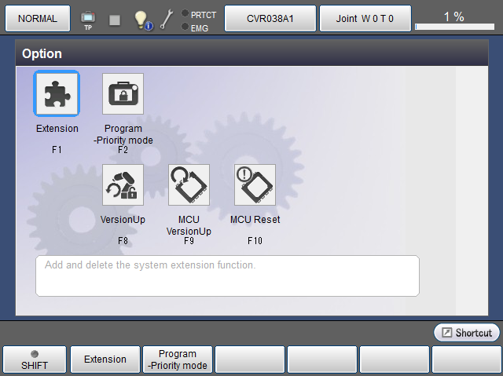The width and height of the screenshot is (503, 376).
Task: Toggle the SHIFT key button
Action: pos(35,360)
